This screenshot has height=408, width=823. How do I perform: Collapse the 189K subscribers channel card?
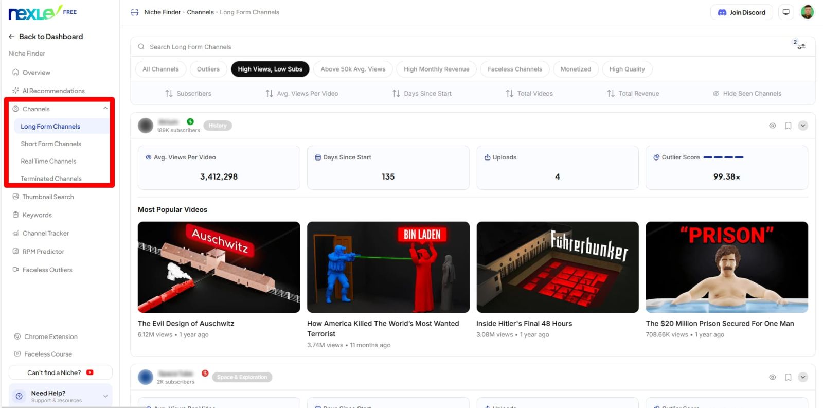(803, 126)
